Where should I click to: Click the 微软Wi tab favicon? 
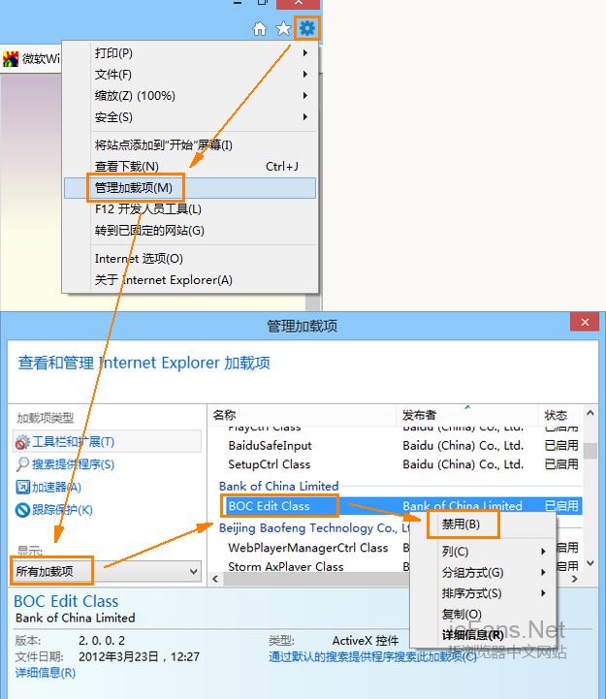(x=11, y=59)
